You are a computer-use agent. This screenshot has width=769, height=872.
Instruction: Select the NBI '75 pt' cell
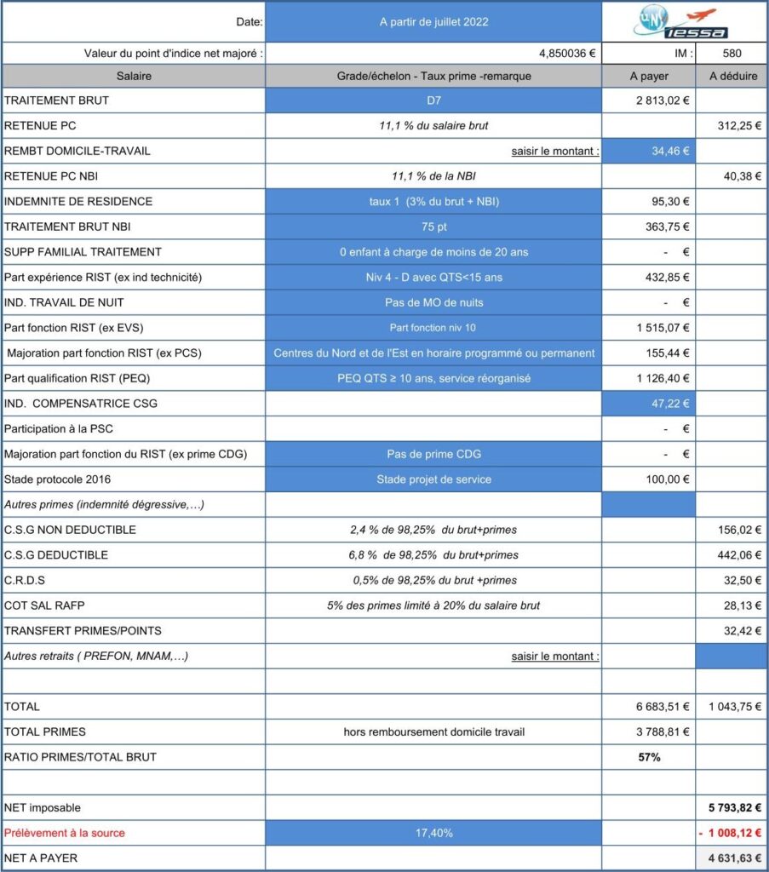pyautogui.click(x=433, y=227)
